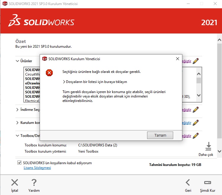Click 'Tahmini kurulum boyutu: 19 GB' text
Image resolution: width=222 pixels, height=195 pixels.
tap(175, 165)
